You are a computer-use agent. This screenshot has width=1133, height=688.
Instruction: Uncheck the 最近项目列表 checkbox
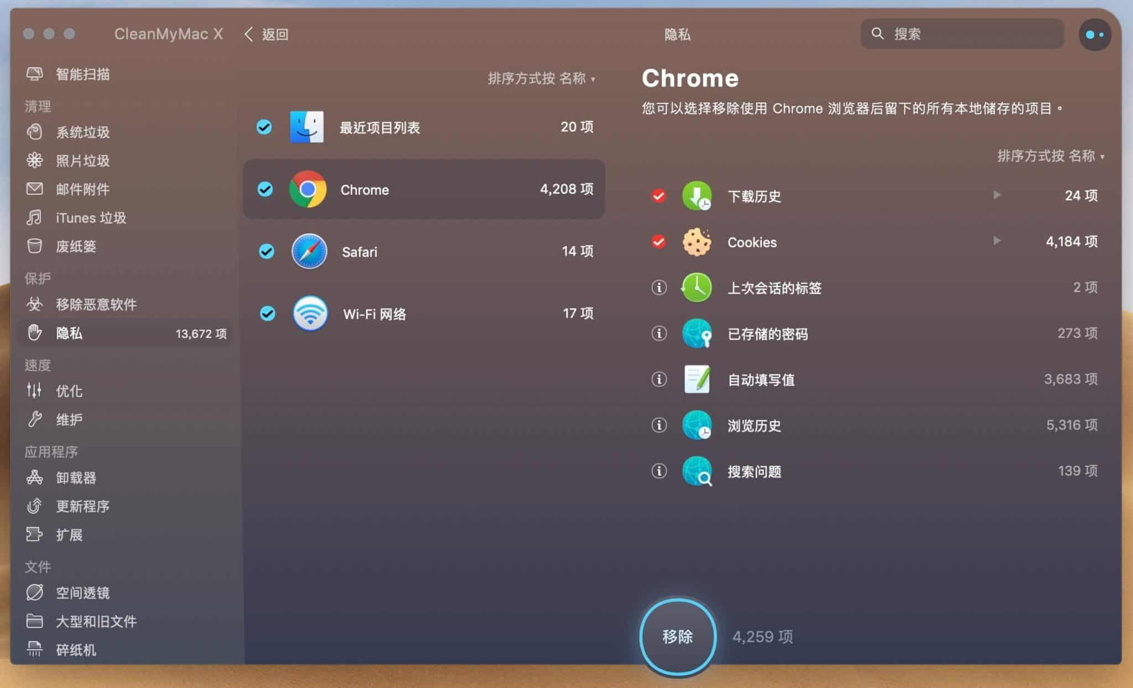pos(264,127)
